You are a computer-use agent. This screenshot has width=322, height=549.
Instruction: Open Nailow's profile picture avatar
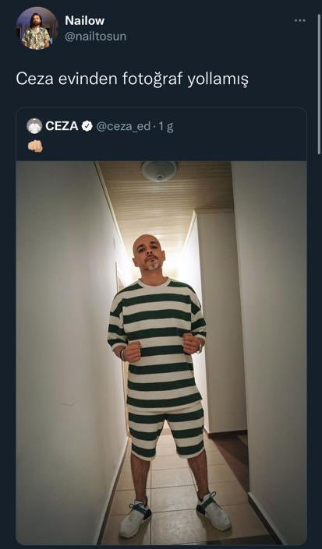pyautogui.click(x=37, y=28)
